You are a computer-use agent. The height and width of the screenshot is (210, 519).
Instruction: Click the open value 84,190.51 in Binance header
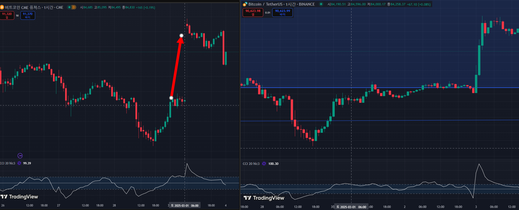(338, 4)
